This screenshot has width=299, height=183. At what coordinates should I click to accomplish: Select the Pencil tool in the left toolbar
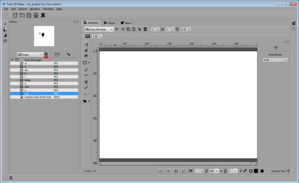[x=86, y=45]
